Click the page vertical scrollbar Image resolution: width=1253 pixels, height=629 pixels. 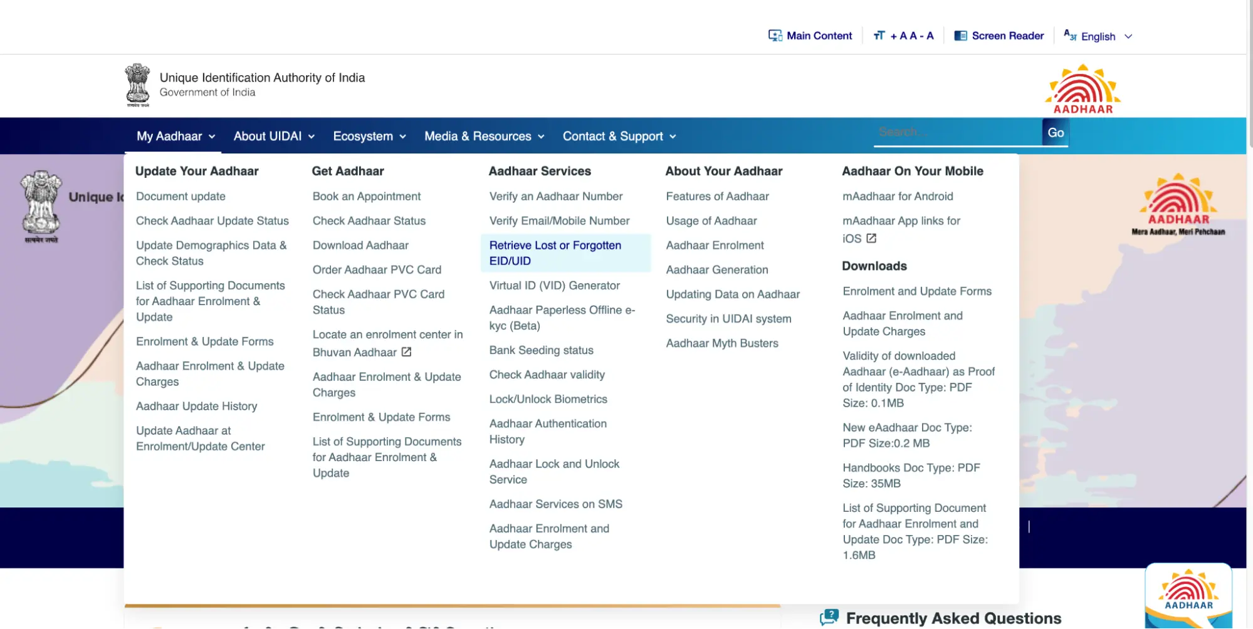point(1250,75)
